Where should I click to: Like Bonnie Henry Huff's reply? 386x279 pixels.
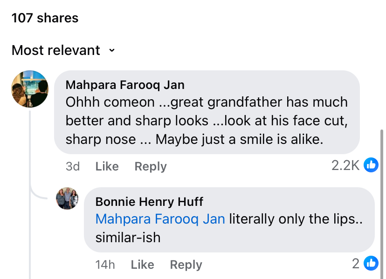[142, 265]
